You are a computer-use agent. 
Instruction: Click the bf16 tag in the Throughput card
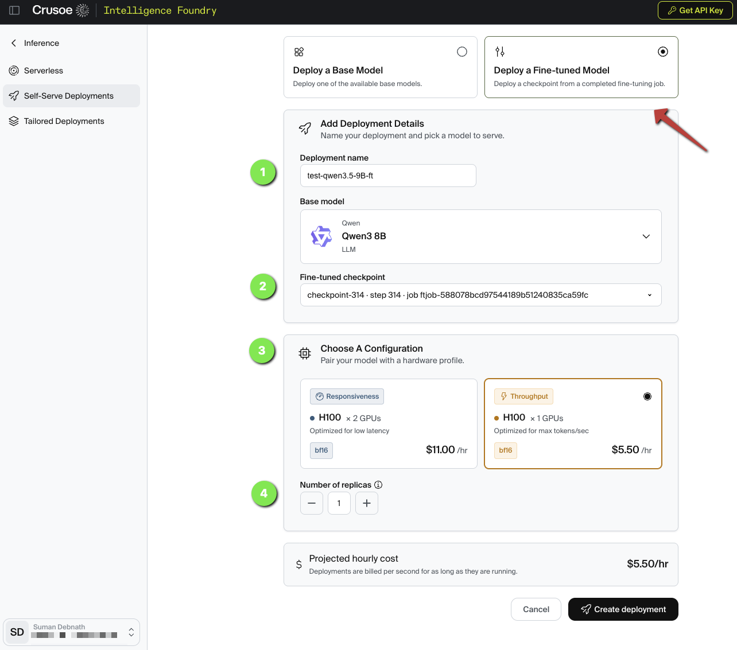tap(506, 450)
